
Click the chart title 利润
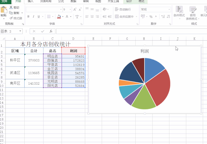coord(144,51)
